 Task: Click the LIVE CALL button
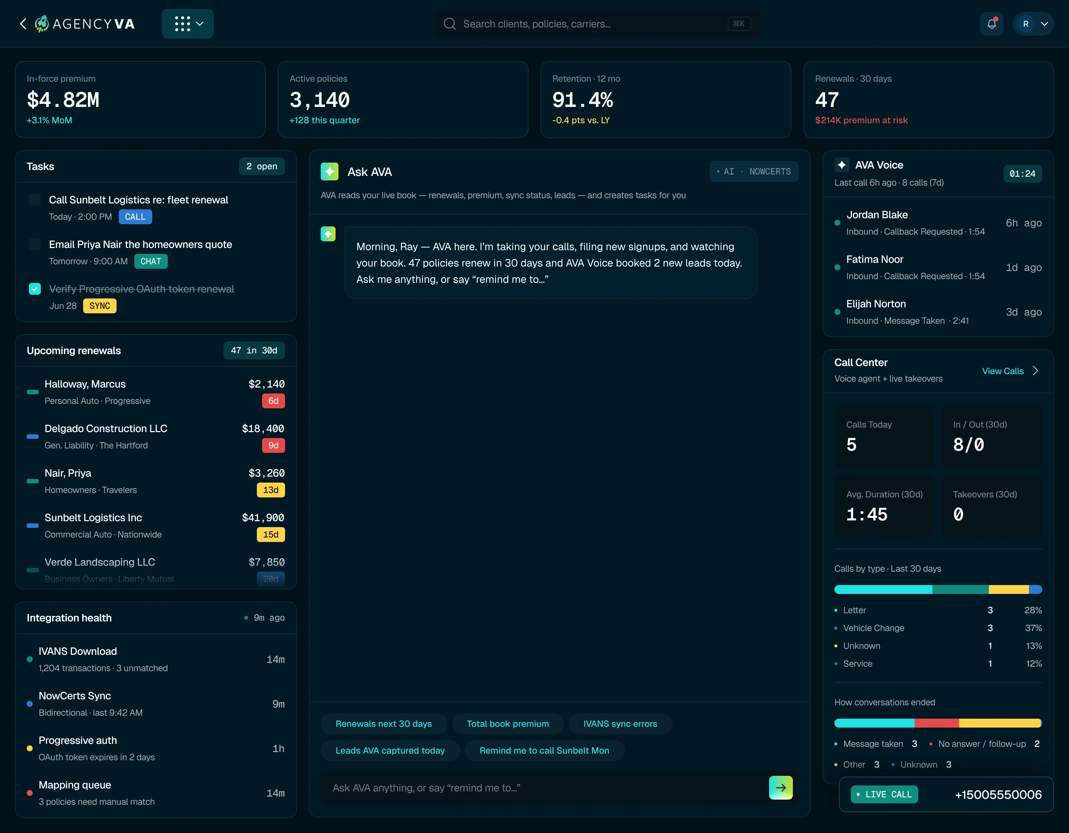pos(884,794)
